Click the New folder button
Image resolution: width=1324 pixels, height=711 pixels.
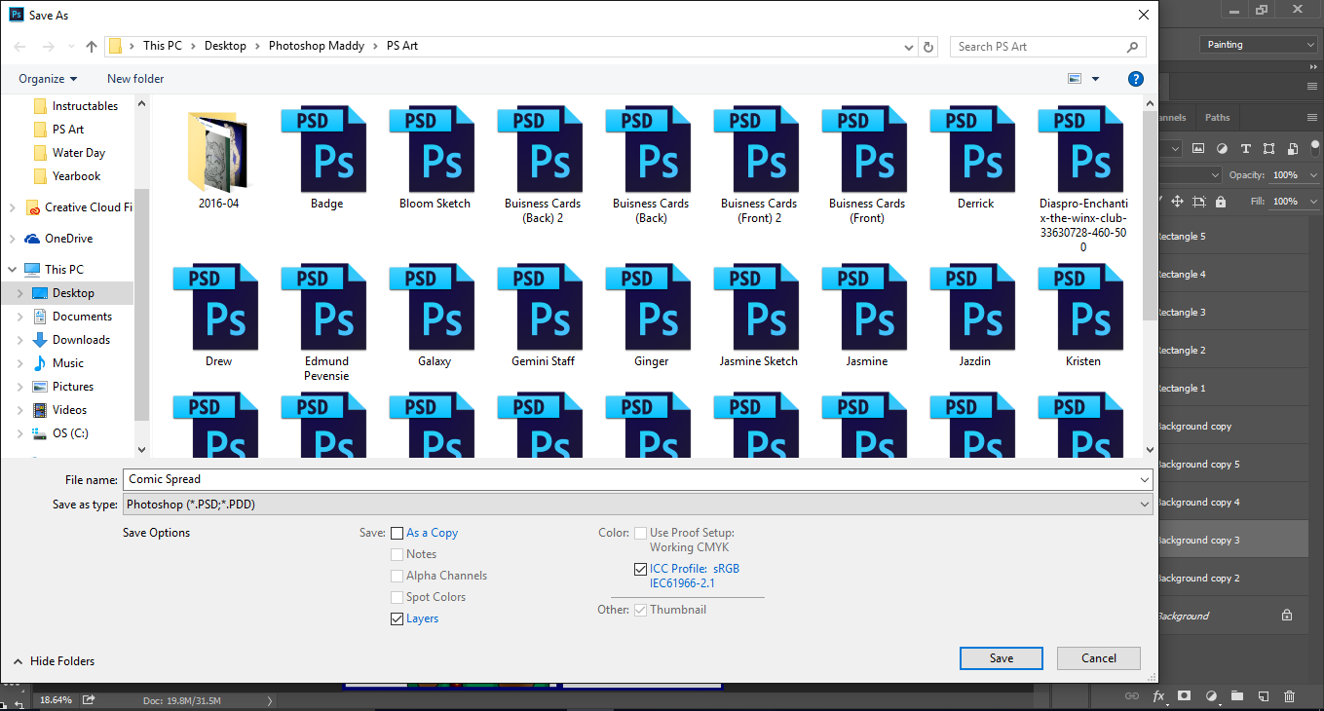point(135,79)
